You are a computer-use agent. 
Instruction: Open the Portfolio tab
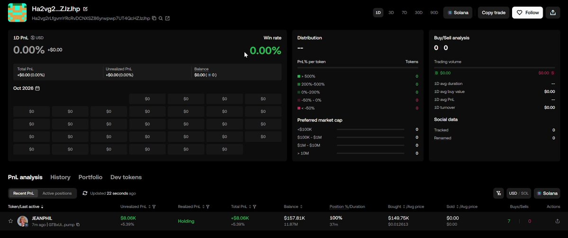point(90,178)
